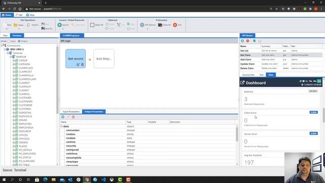325x183 pixels.
Task: Remove the route with the red minus icon
Action: point(247,41)
